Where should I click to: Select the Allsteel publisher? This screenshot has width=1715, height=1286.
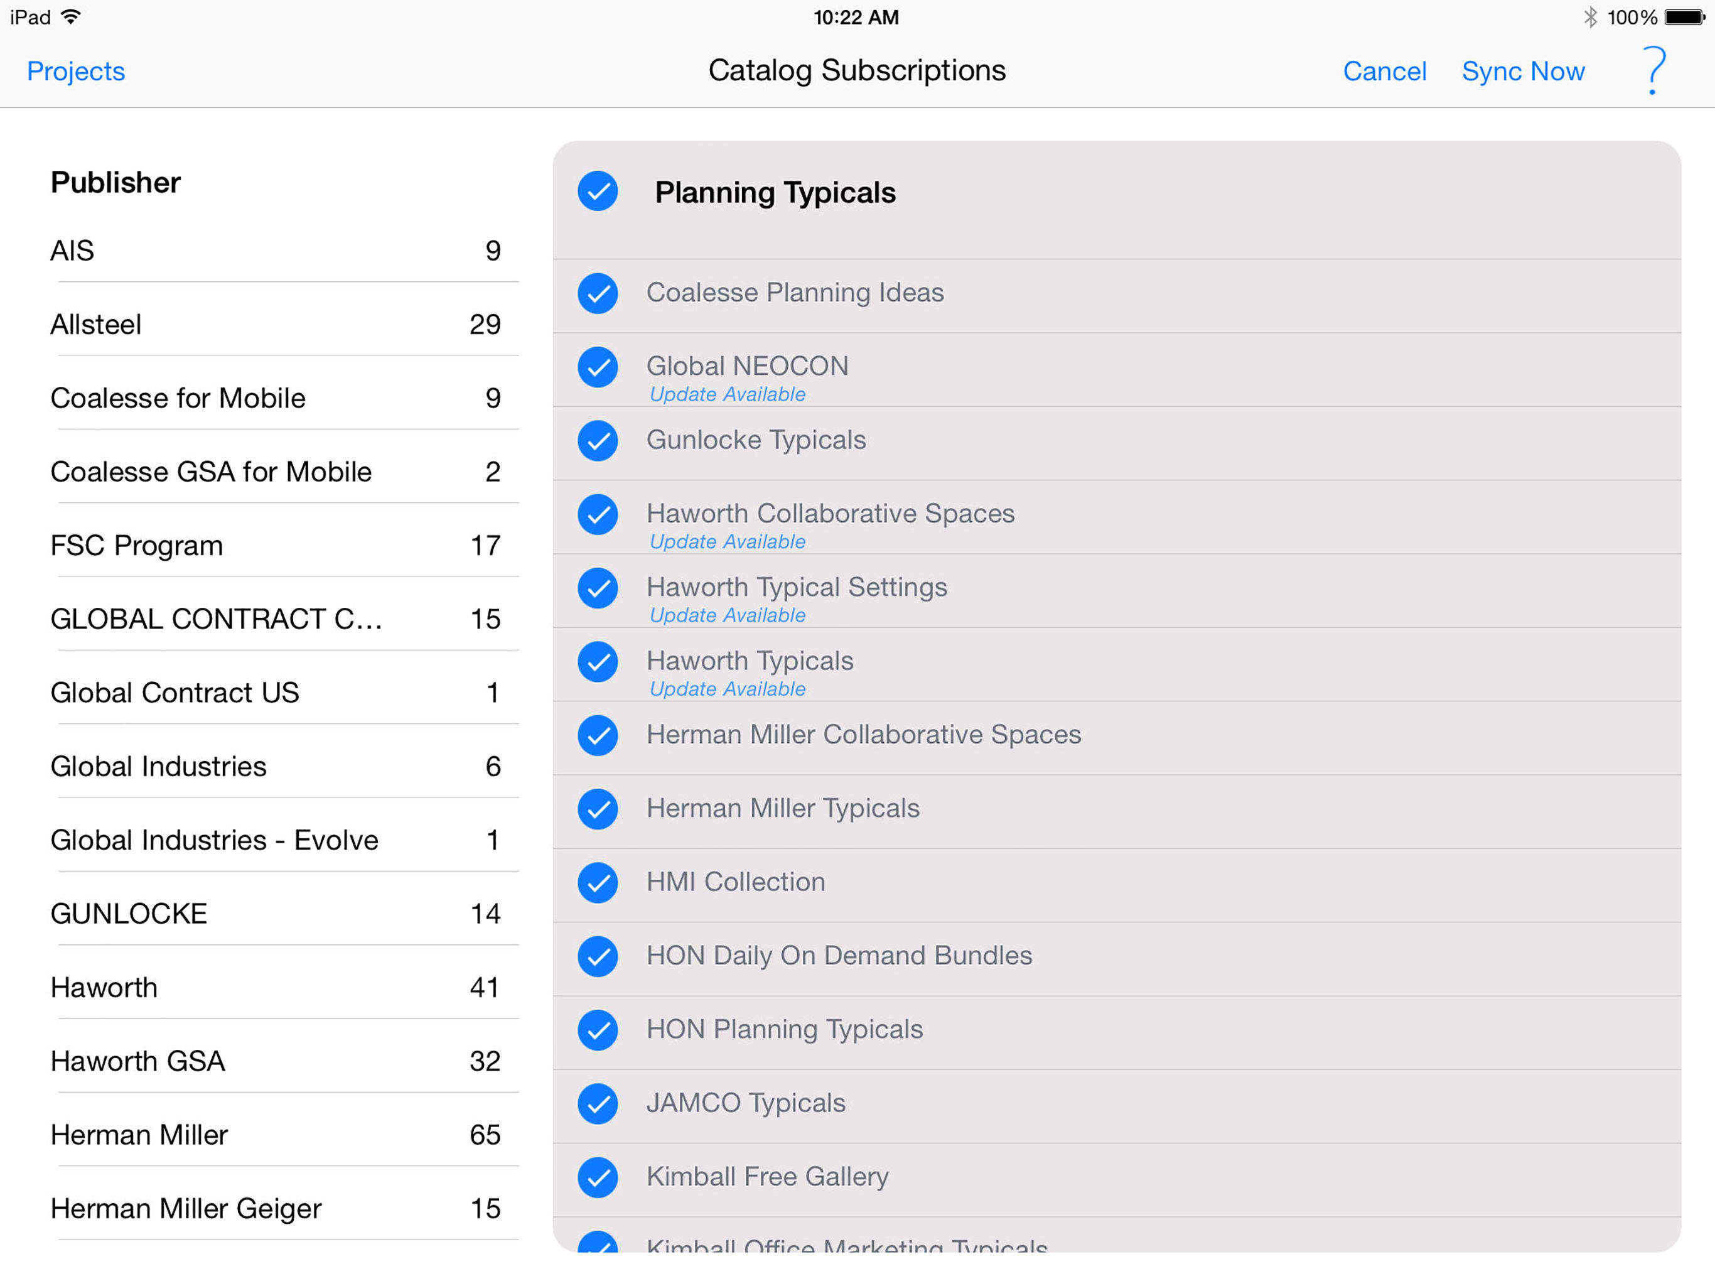point(284,324)
